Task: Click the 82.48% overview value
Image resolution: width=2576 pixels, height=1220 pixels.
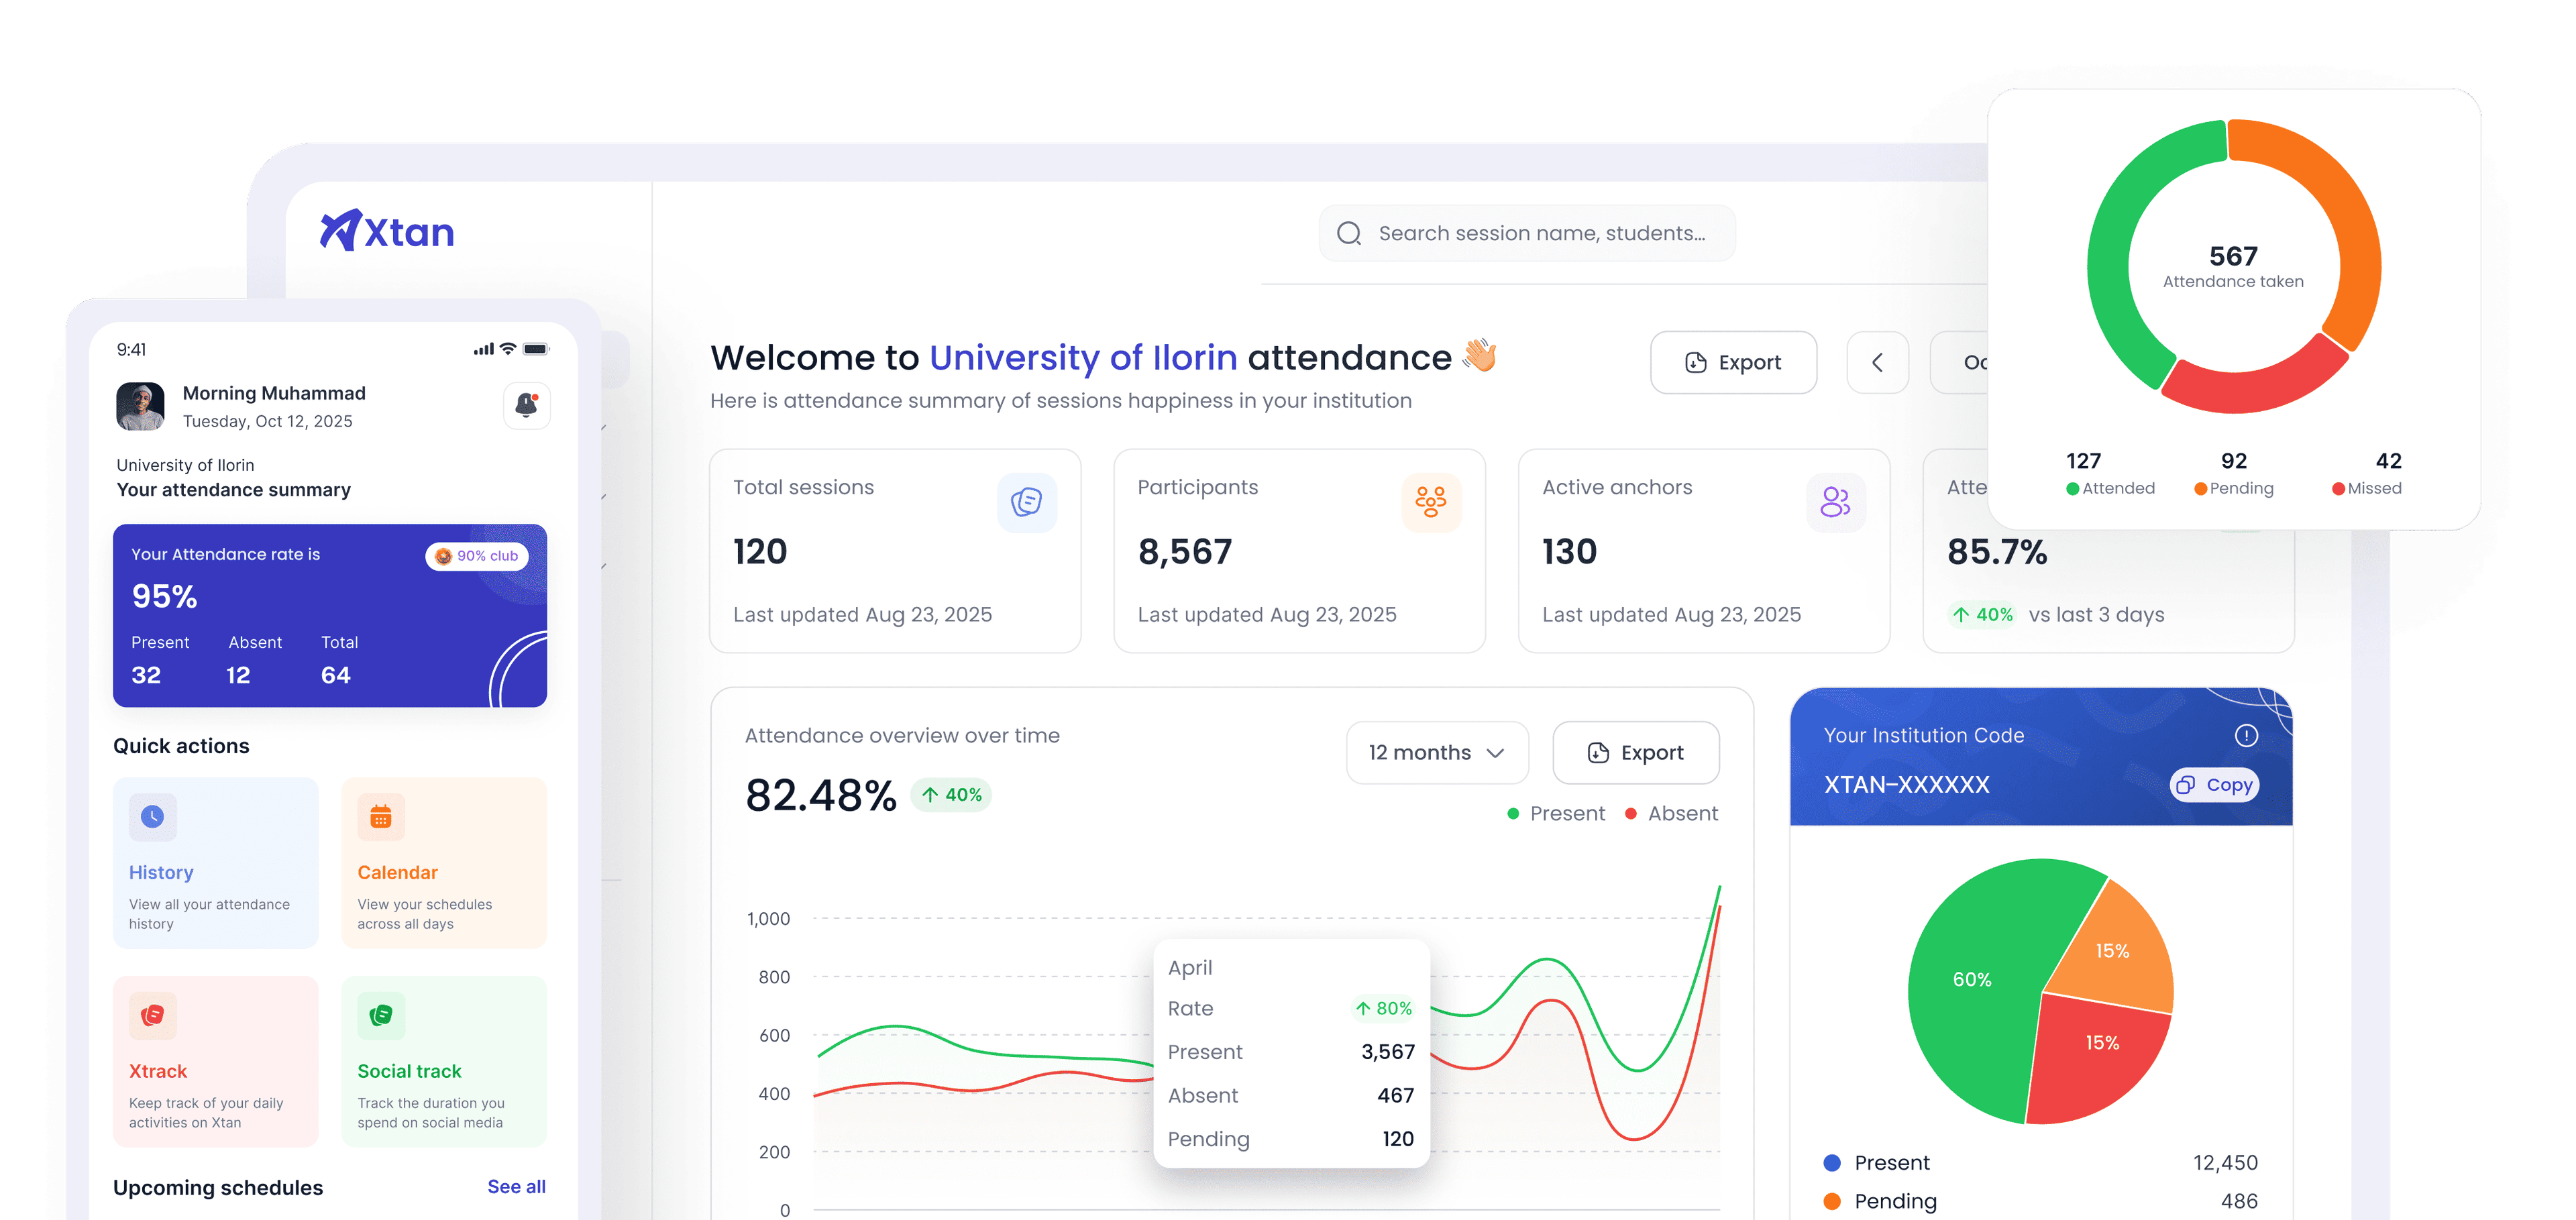Action: point(820,796)
